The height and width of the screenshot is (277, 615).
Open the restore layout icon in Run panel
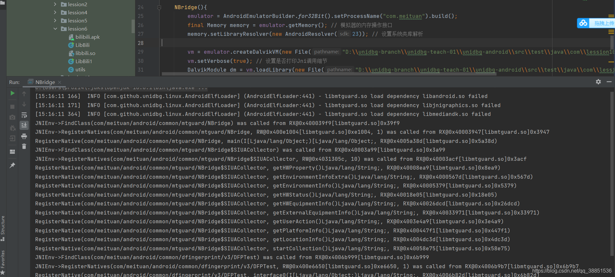click(x=12, y=152)
